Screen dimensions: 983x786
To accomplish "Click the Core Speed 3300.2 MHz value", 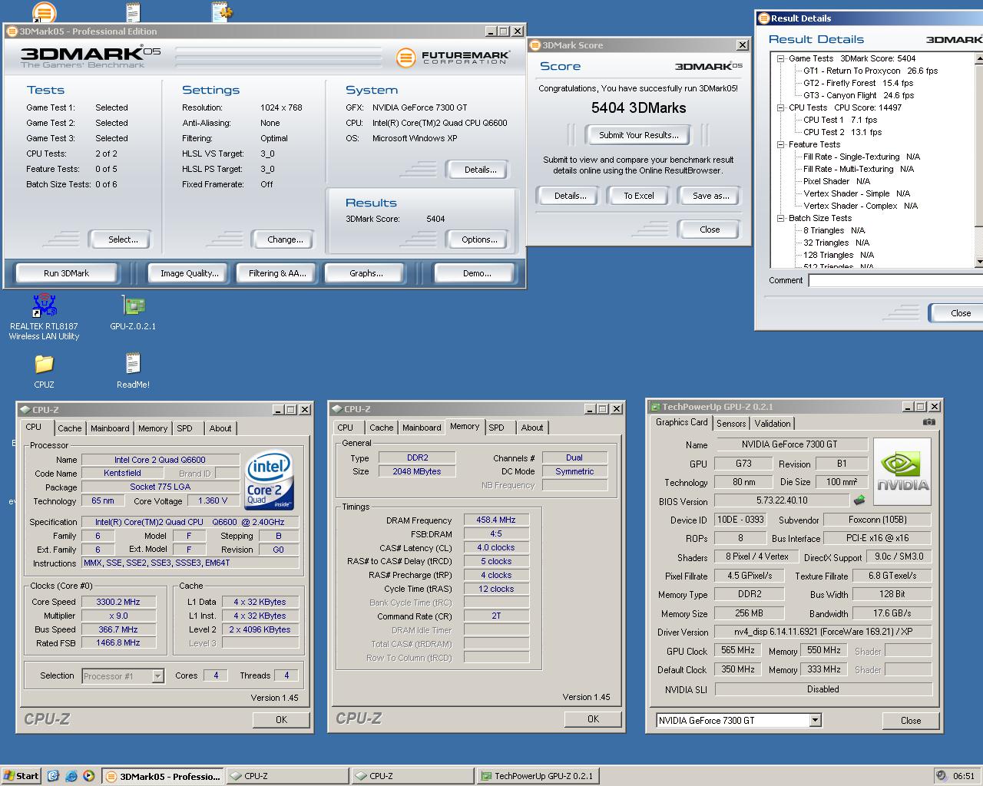I will [x=118, y=602].
